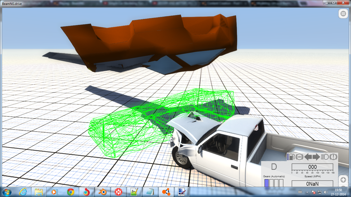Click the fuel gauge pump icon
This screenshot has width=351, height=197.
(x=291, y=157)
